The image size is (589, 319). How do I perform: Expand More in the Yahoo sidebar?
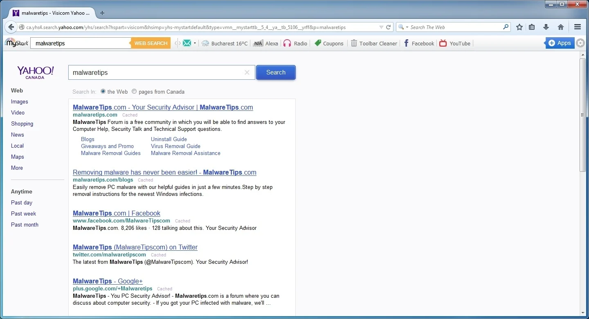pos(17,168)
